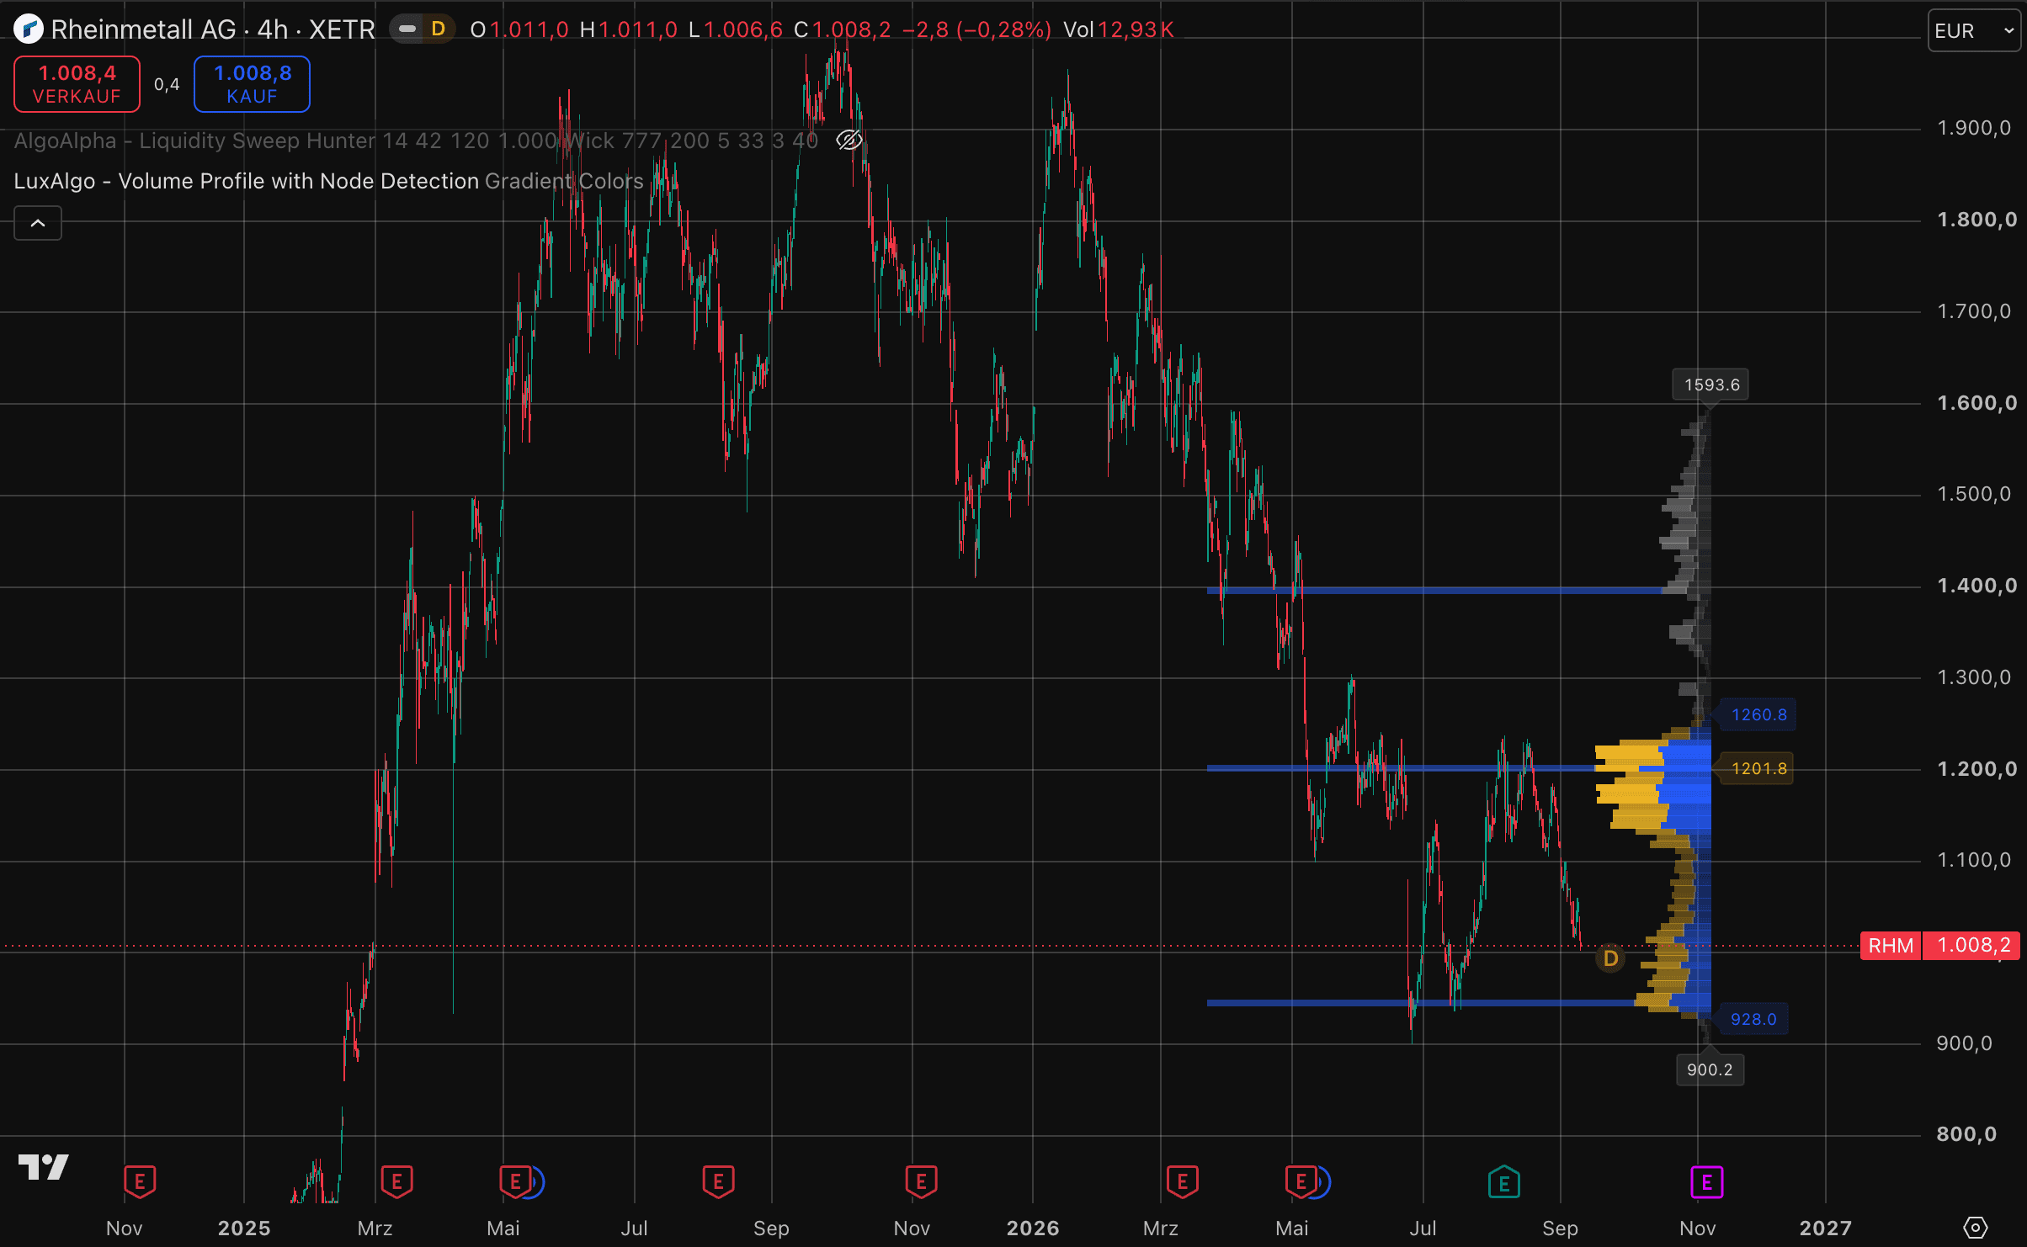Screen dimensions: 2027x1247
Task: Open symbol search via Rheinmetall AG title
Action: point(212,29)
